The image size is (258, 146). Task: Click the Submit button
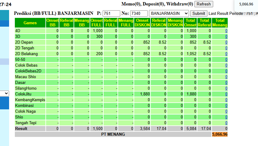tap(199, 14)
